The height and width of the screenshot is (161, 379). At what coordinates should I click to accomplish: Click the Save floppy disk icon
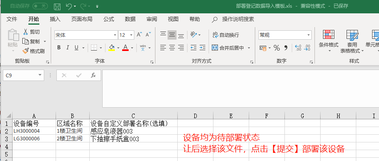57,6
